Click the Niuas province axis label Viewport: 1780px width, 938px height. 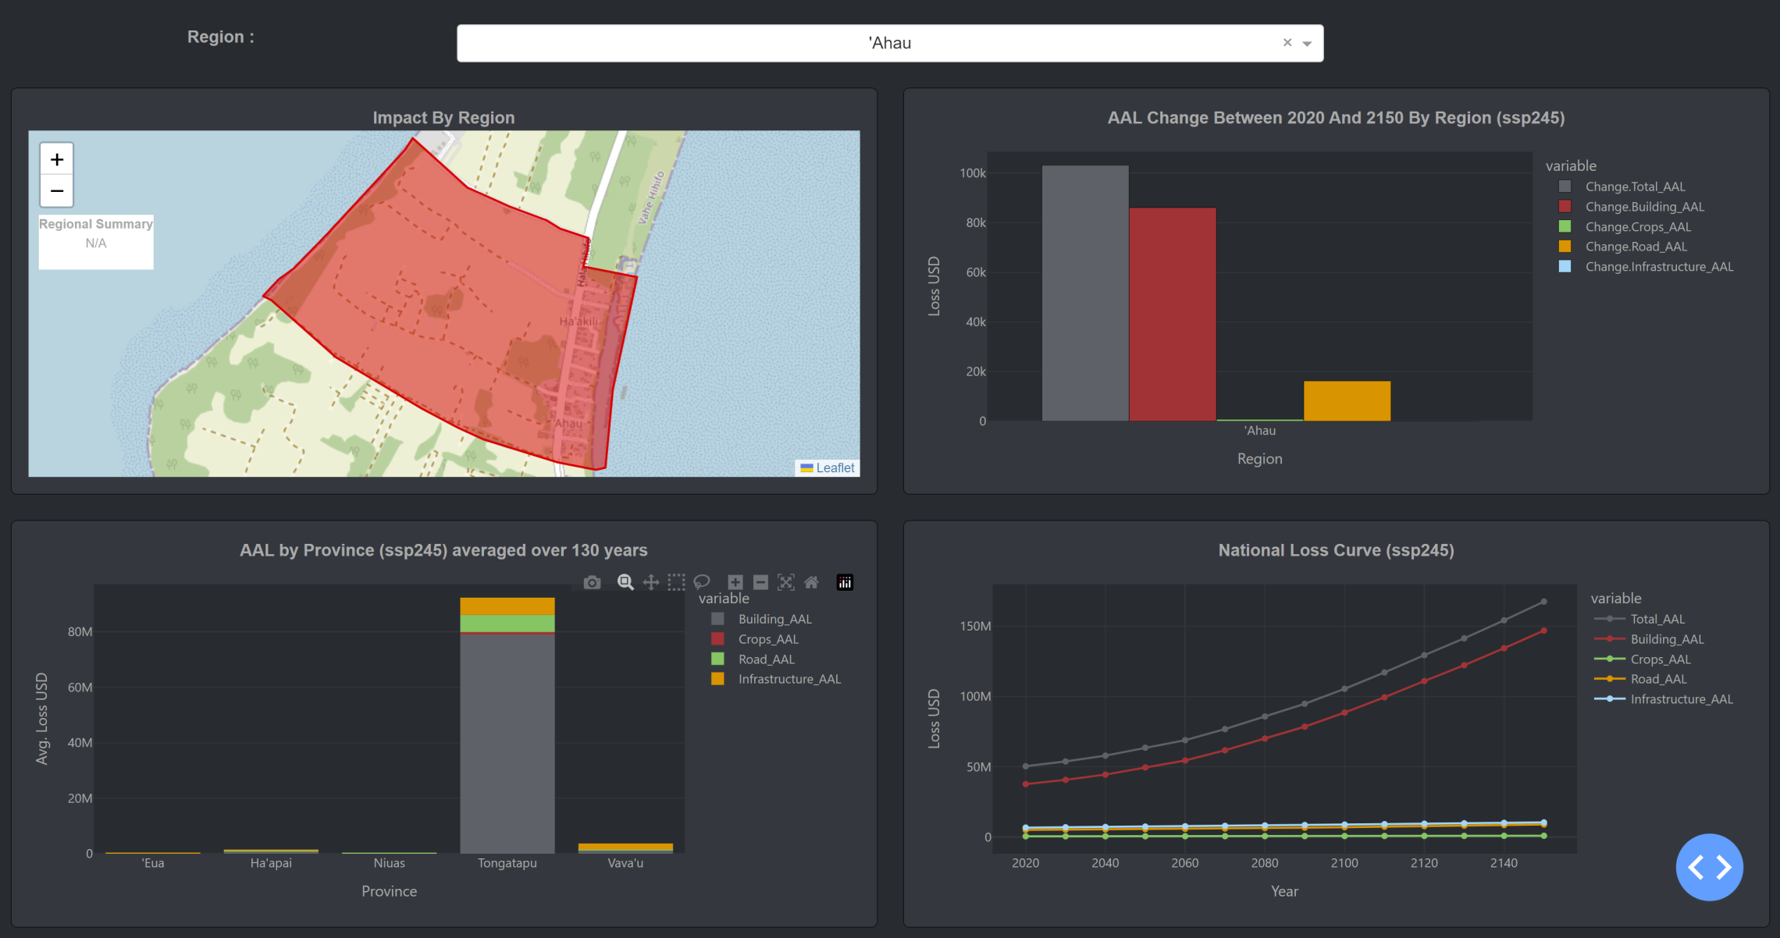(x=389, y=863)
